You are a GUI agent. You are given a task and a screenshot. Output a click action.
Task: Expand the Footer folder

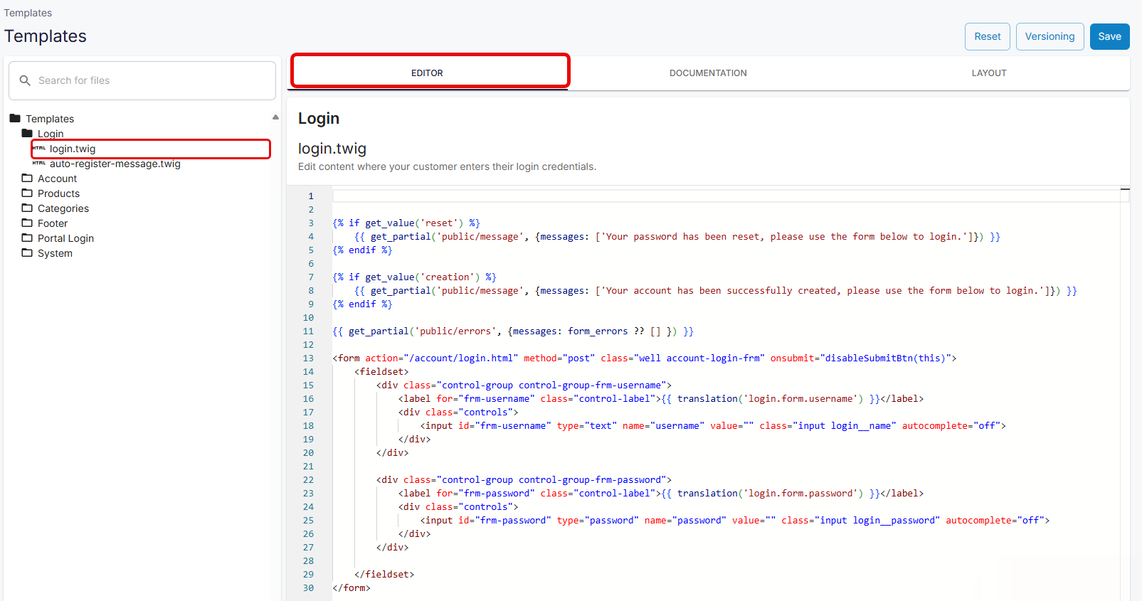pyautogui.click(x=53, y=223)
